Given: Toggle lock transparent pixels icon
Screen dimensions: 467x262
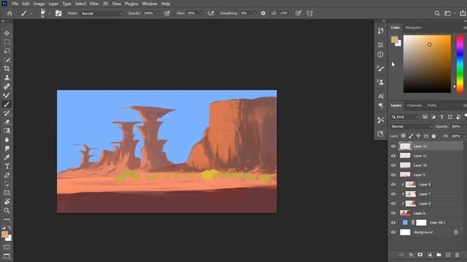Looking at the screenshot, I should pyautogui.click(x=404, y=136).
